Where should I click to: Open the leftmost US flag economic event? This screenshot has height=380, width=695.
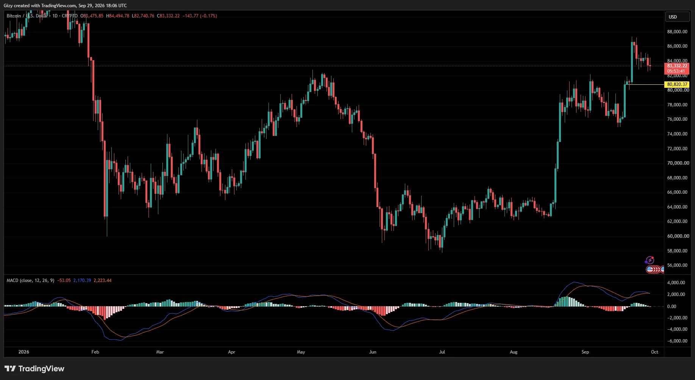[650, 269]
